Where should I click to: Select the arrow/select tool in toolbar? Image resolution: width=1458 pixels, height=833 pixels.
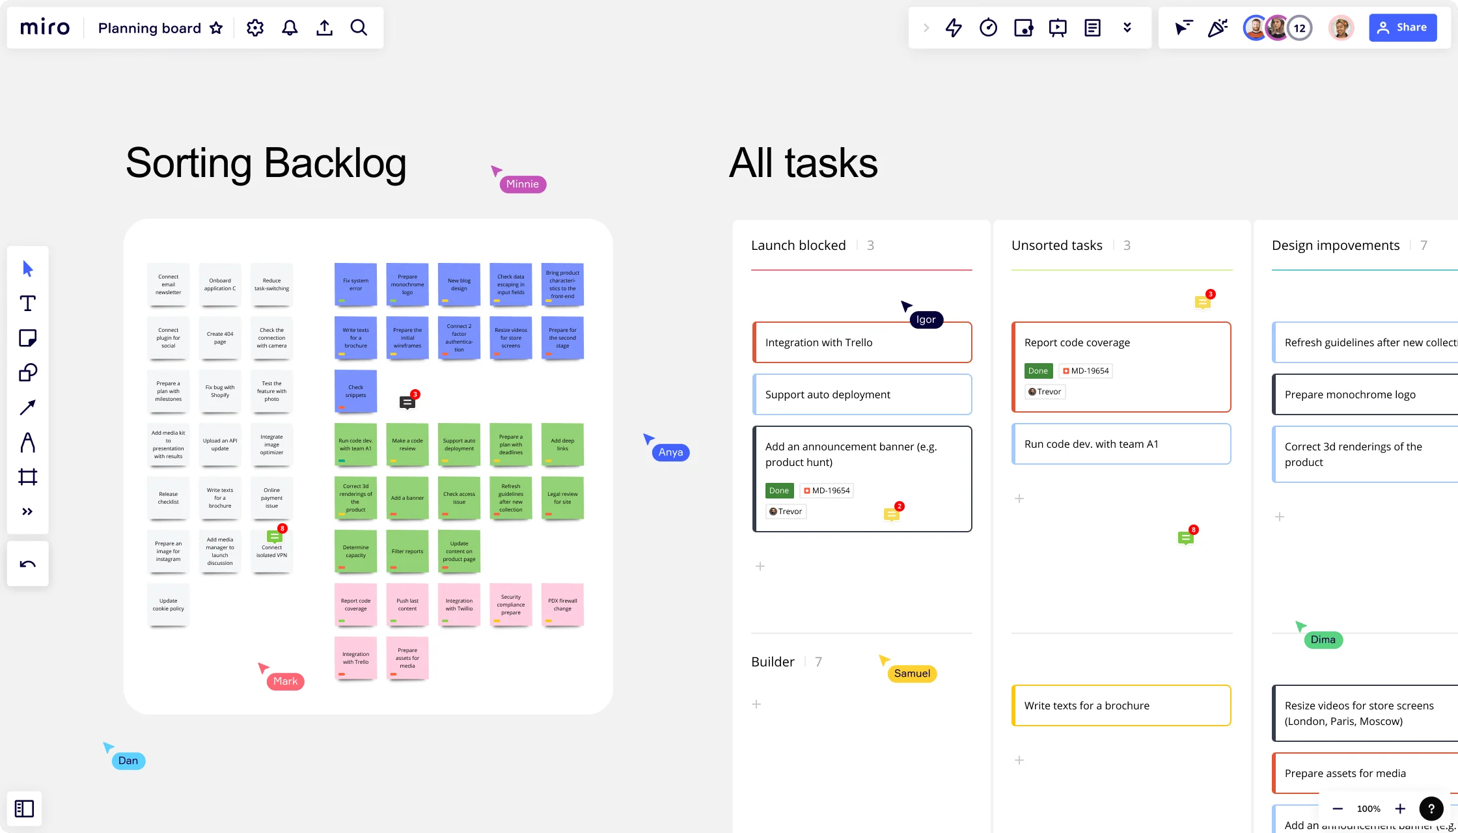coord(27,268)
